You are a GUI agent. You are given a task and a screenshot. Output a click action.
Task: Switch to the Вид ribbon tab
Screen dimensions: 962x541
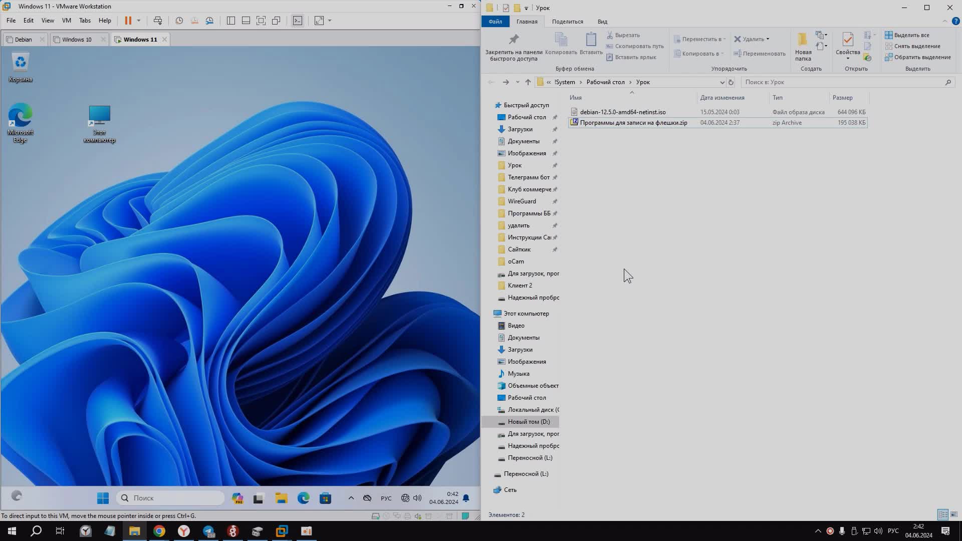(602, 22)
